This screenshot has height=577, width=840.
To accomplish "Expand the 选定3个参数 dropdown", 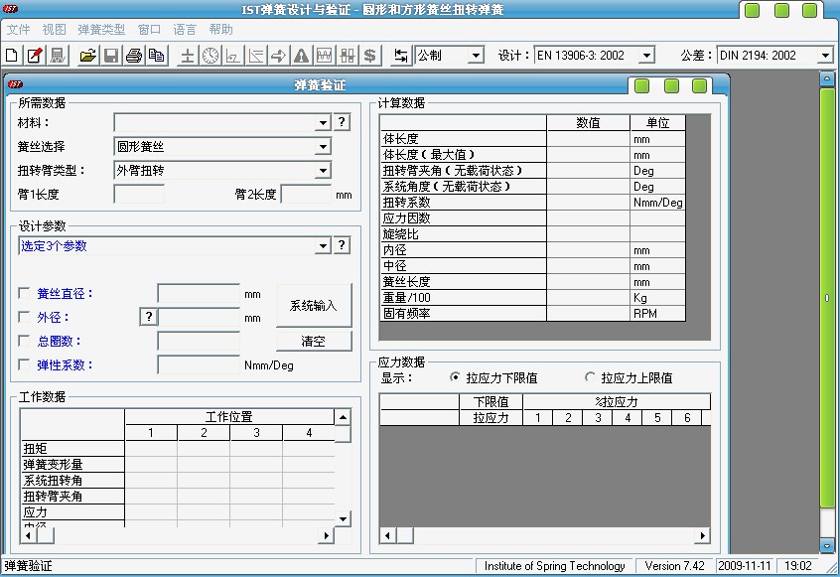I will tap(323, 246).
